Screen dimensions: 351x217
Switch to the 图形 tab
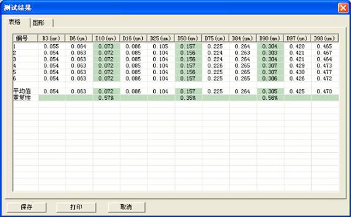click(x=42, y=23)
